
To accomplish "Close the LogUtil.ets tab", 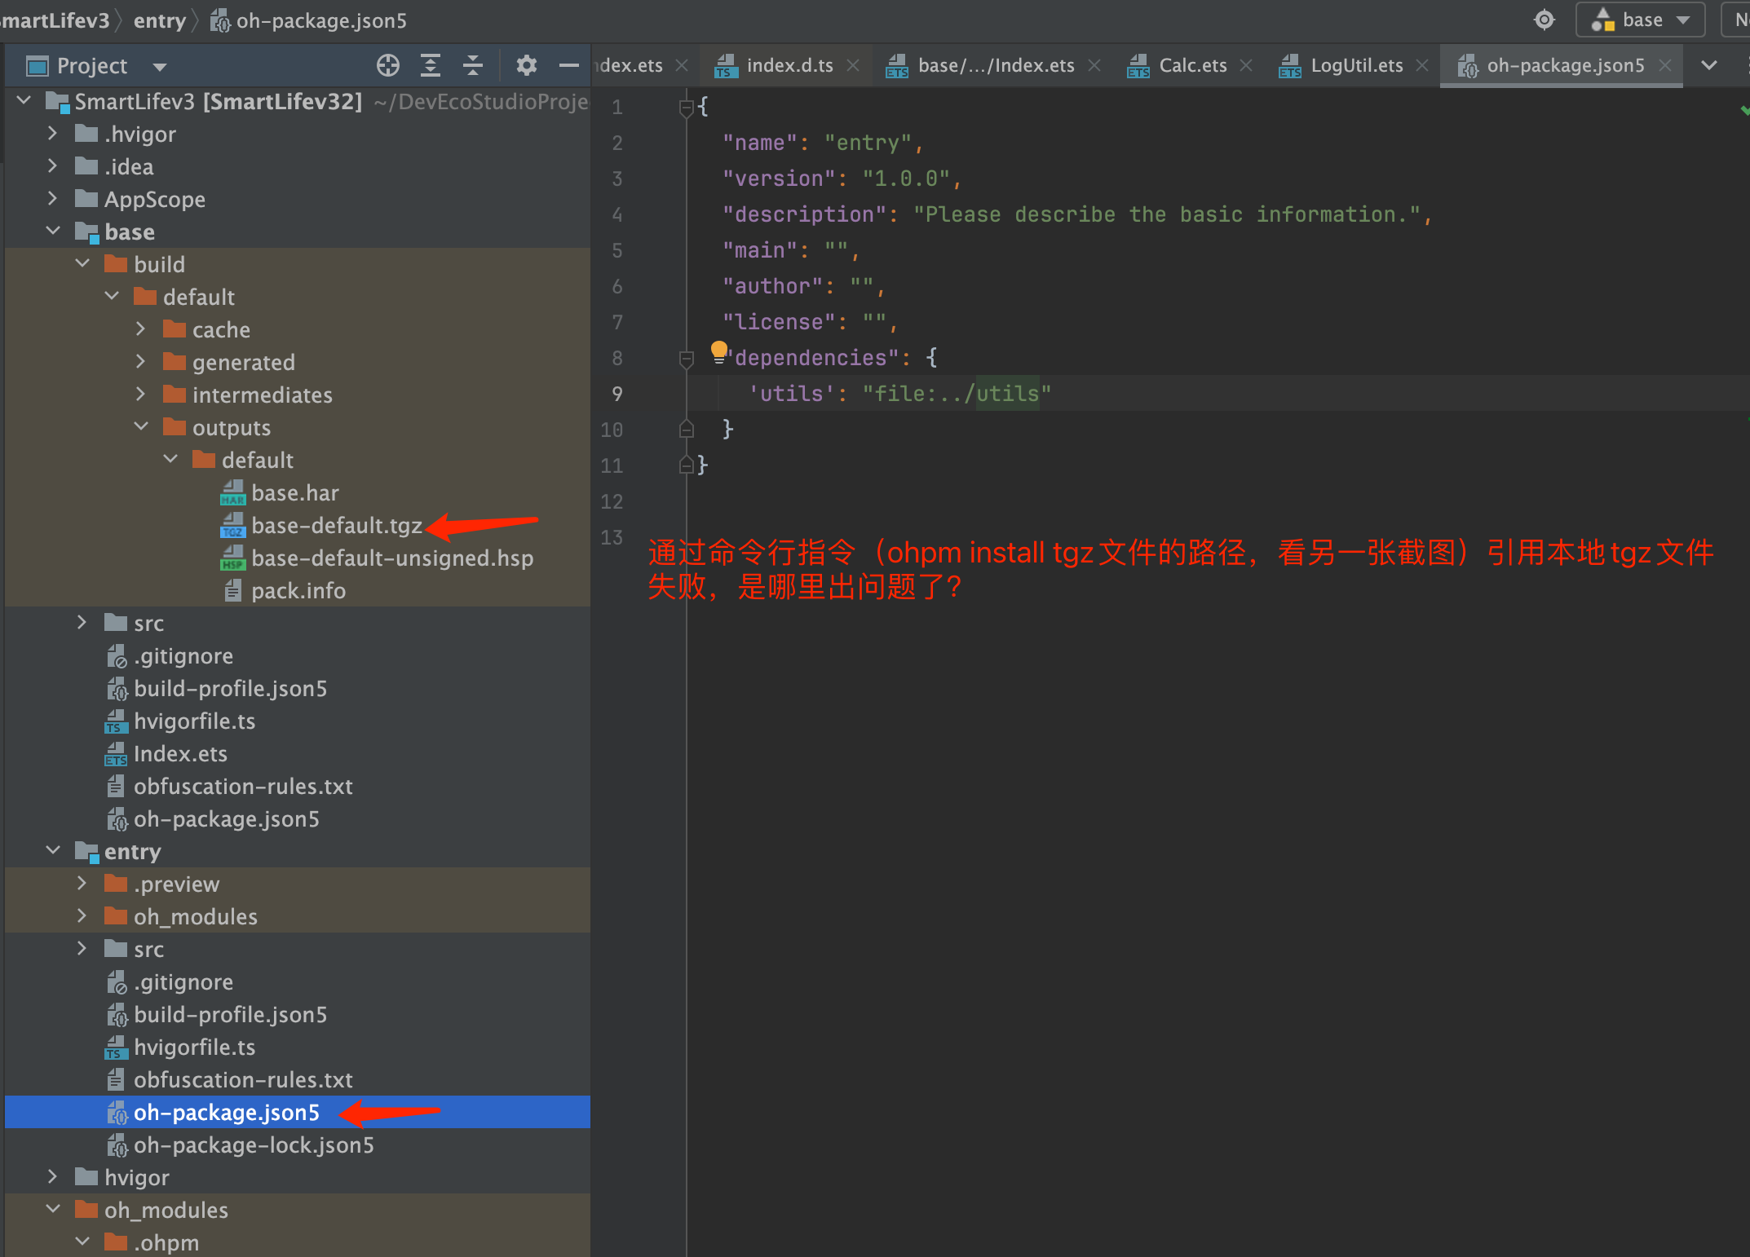I will click(x=1422, y=65).
